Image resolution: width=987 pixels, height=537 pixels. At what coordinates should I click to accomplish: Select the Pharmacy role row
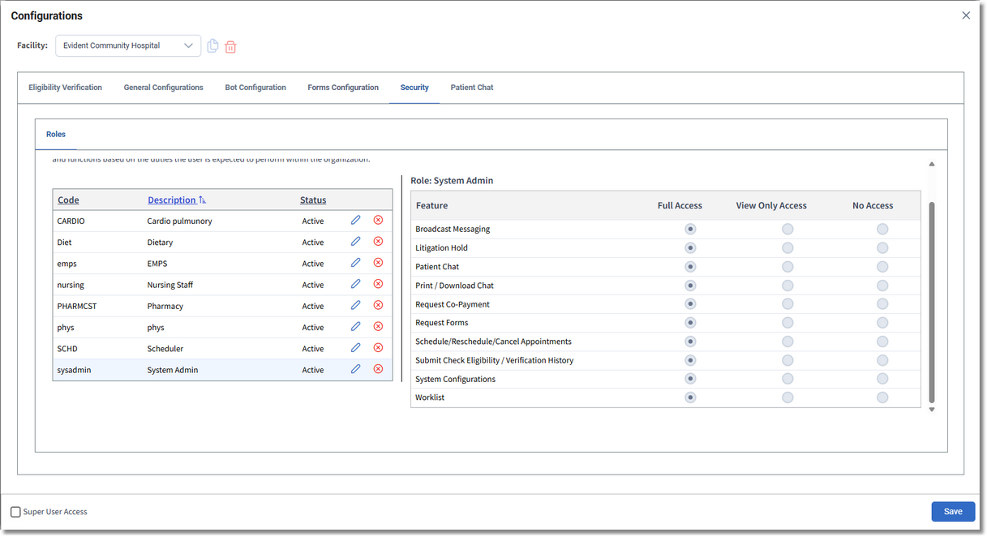[x=222, y=306]
